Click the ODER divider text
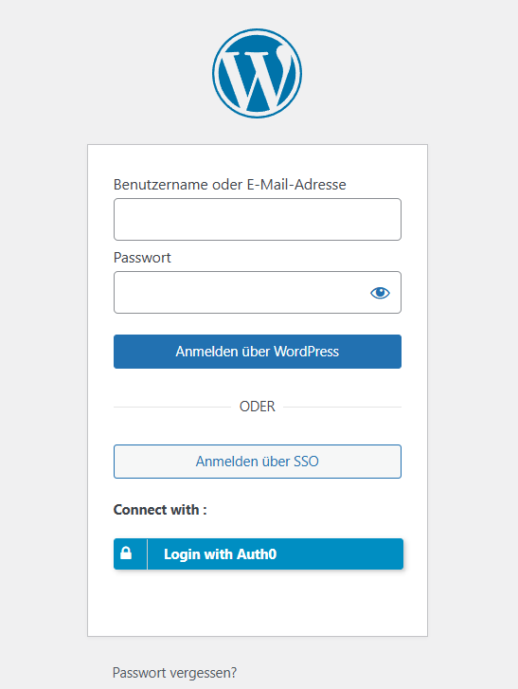This screenshot has width=518, height=689. [x=258, y=407]
